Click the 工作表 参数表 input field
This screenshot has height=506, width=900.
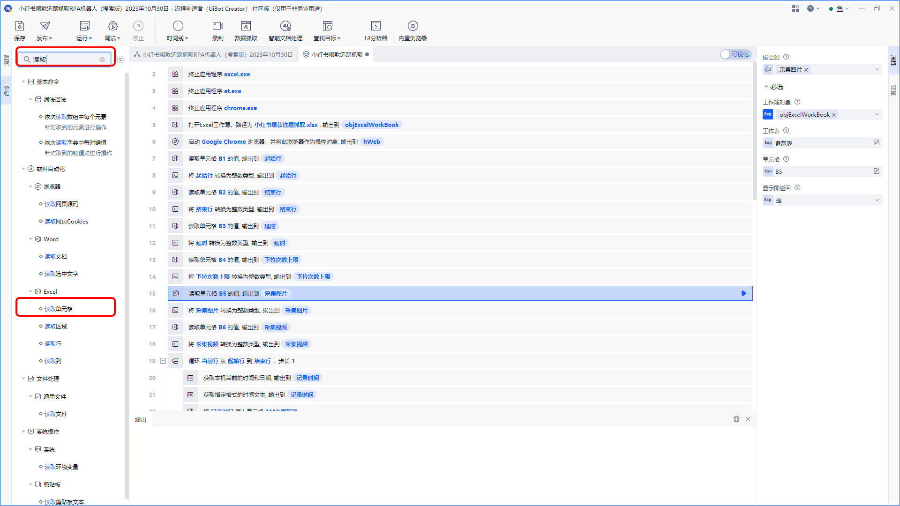coord(822,143)
